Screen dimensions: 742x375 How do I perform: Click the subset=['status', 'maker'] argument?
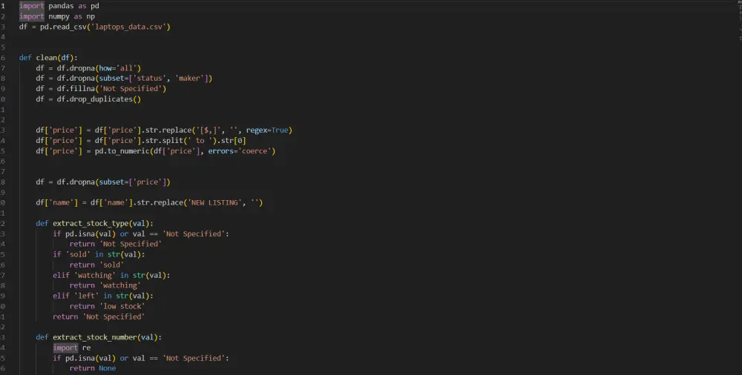154,79
